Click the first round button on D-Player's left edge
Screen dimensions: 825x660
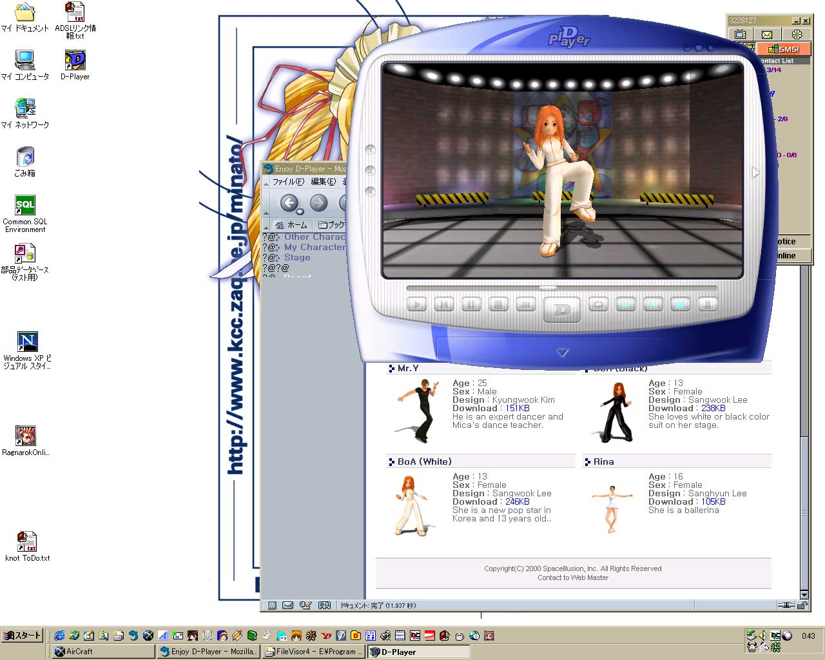(370, 150)
